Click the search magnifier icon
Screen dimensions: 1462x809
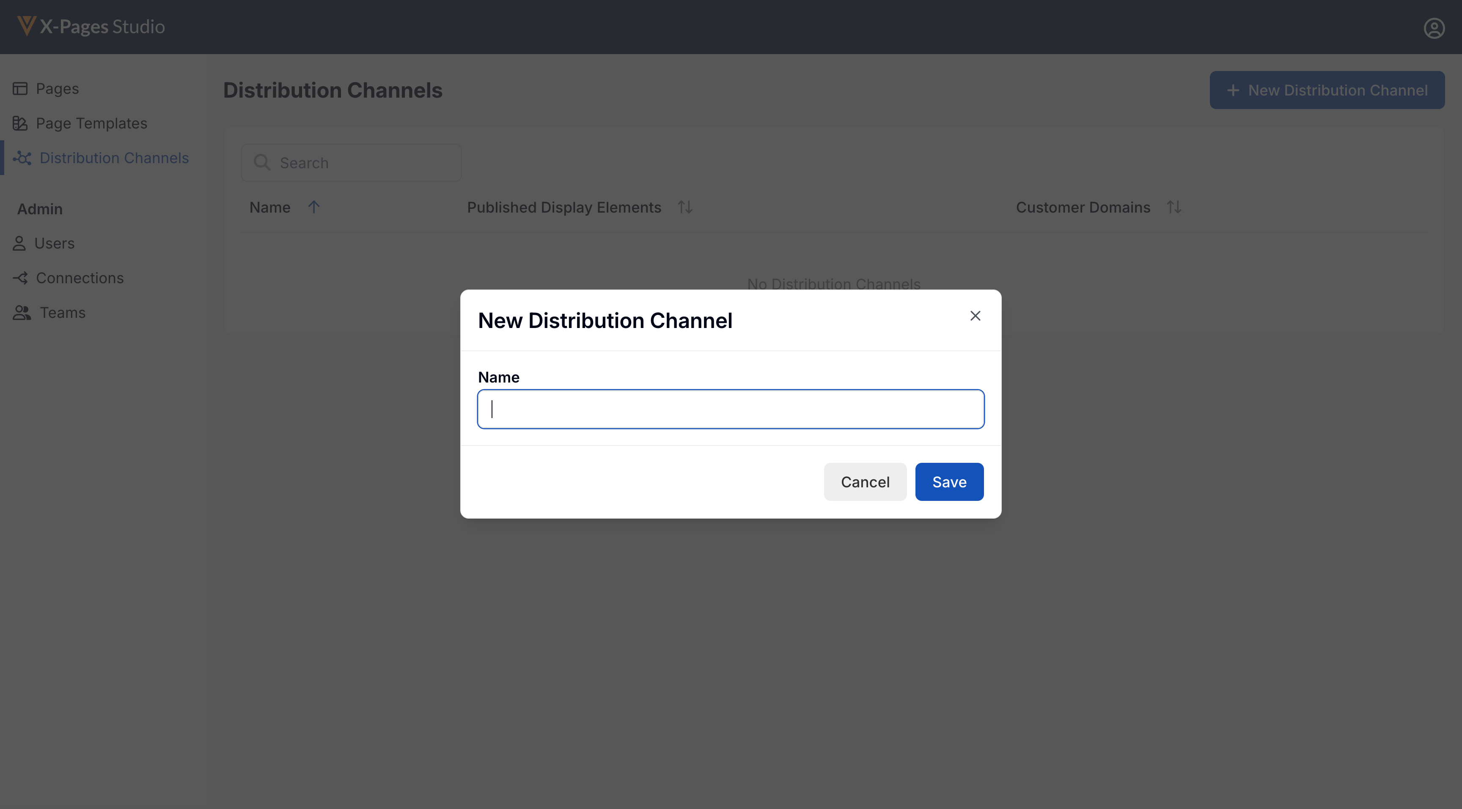pyautogui.click(x=261, y=163)
